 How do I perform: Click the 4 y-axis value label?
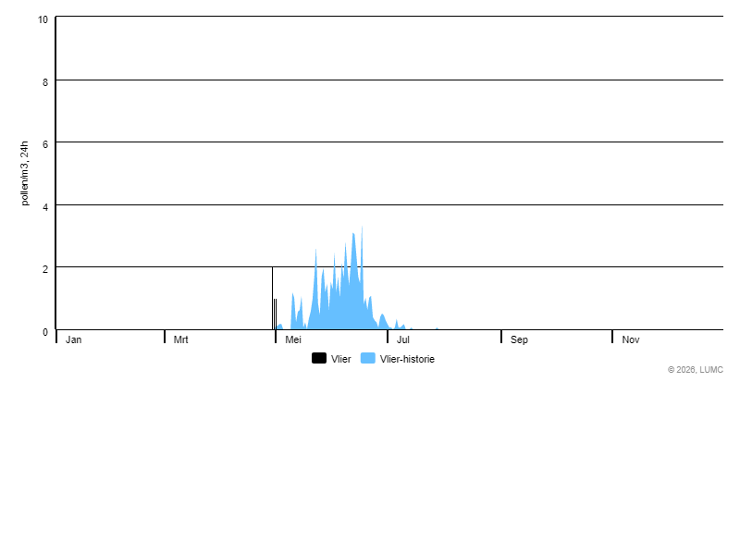(x=45, y=207)
